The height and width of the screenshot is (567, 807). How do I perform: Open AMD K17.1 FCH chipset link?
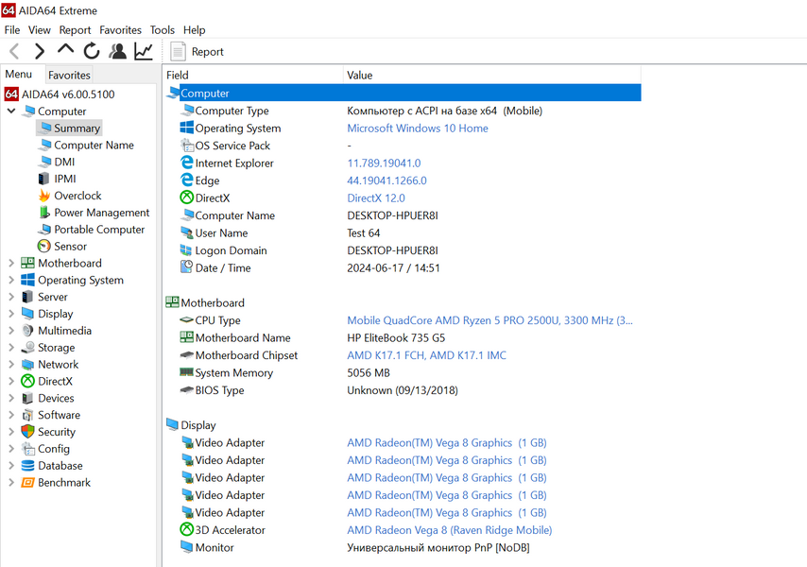[x=427, y=355]
